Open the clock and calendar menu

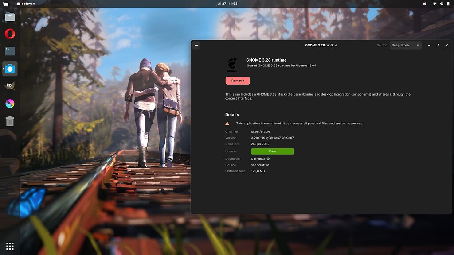click(x=227, y=4)
